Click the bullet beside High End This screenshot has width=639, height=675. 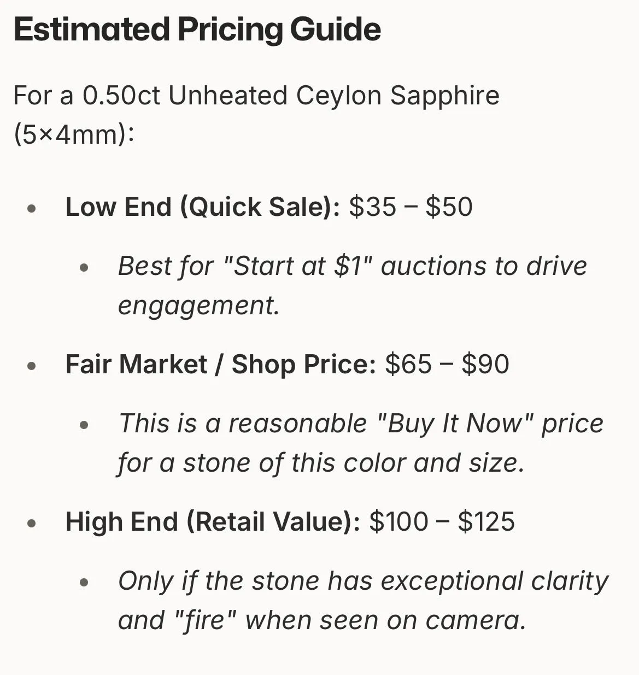(x=32, y=523)
